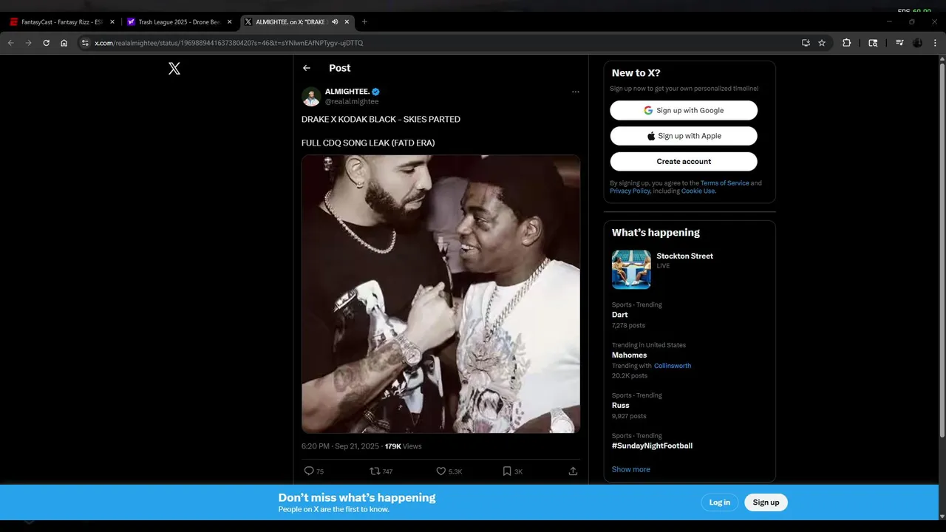Open the Drake and Kodak Black image

click(x=440, y=294)
